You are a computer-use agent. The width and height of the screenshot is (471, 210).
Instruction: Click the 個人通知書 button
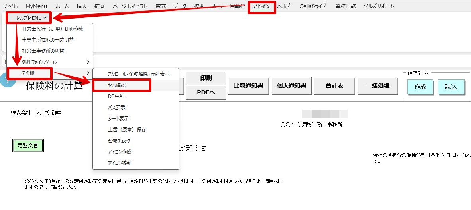[291, 86]
